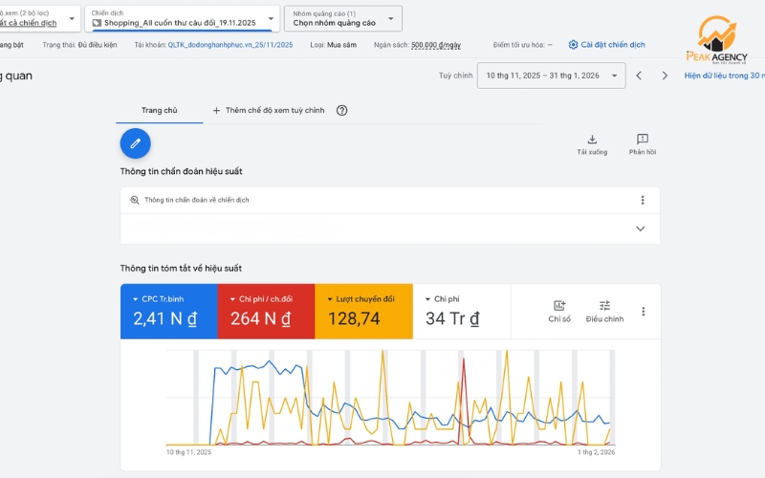
Task: Open the date range picker dropdown
Action: [x=552, y=76]
